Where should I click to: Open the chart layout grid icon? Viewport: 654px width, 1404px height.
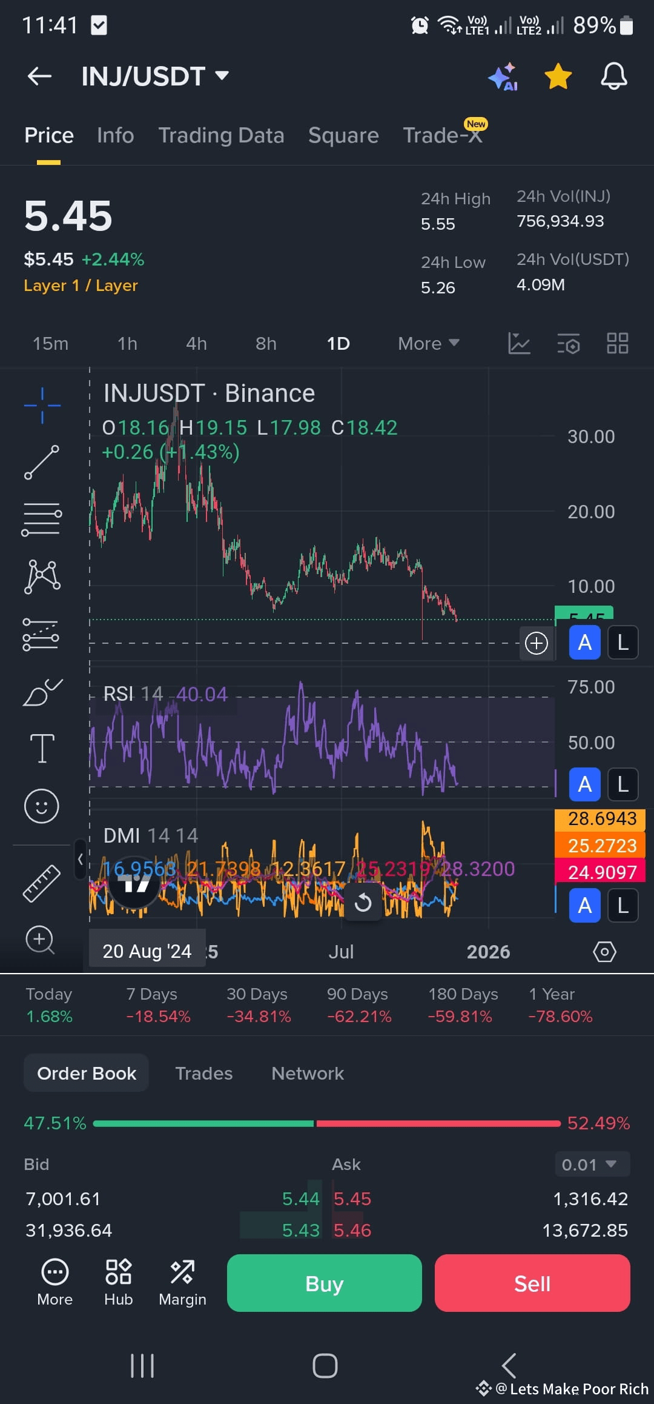pyautogui.click(x=618, y=343)
